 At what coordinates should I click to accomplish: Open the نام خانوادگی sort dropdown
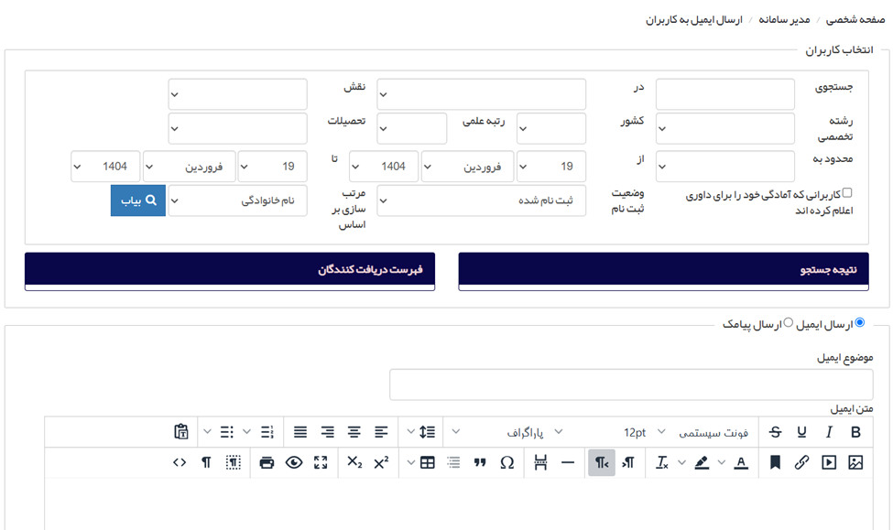pyautogui.click(x=237, y=200)
